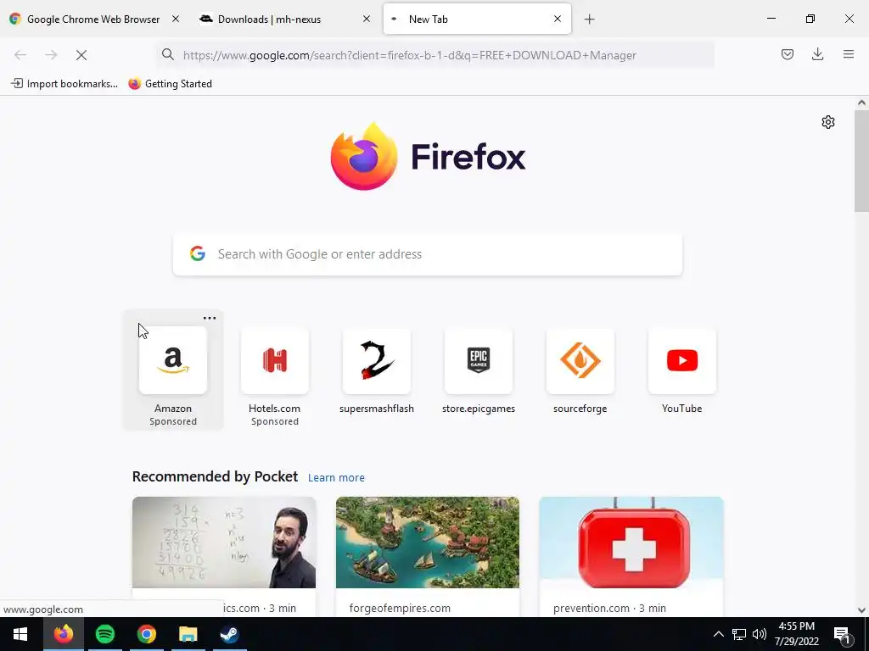
Task: Close the Downloads | mh-nexus tab
Action: (x=367, y=19)
